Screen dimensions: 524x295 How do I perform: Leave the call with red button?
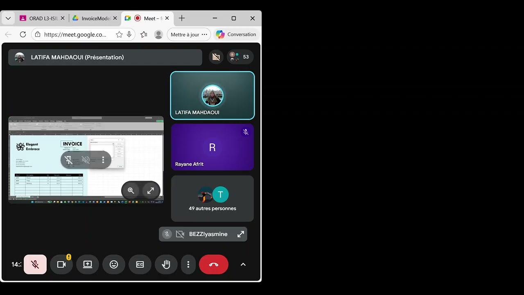(x=214, y=265)
